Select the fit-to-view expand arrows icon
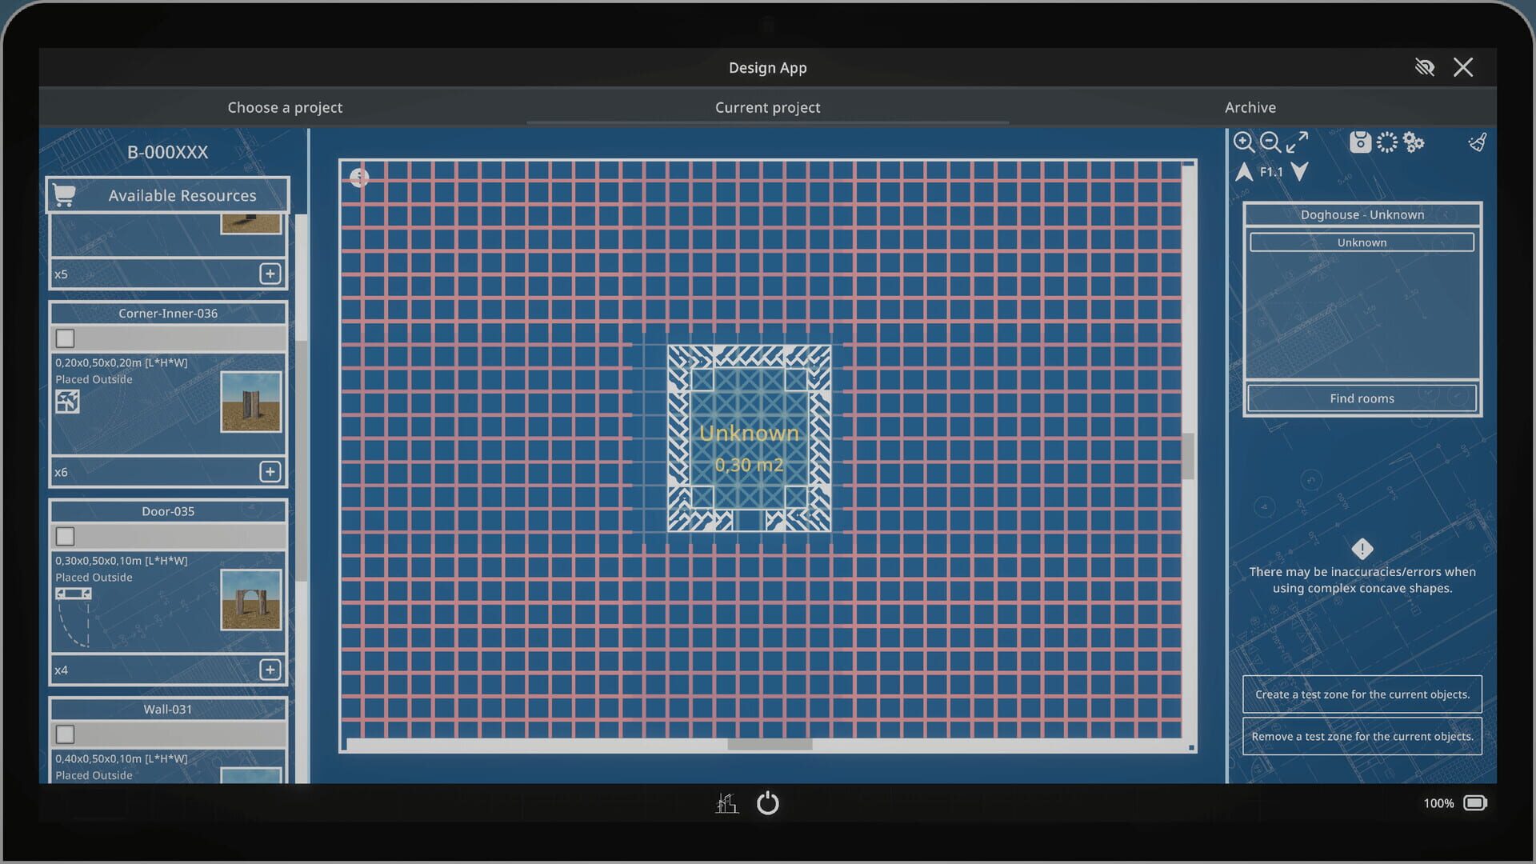The height and width of the screenshot is (864, 1536). click(x=1298, y=142)
